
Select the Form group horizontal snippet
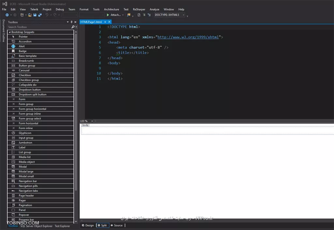[x=40, y=109]
